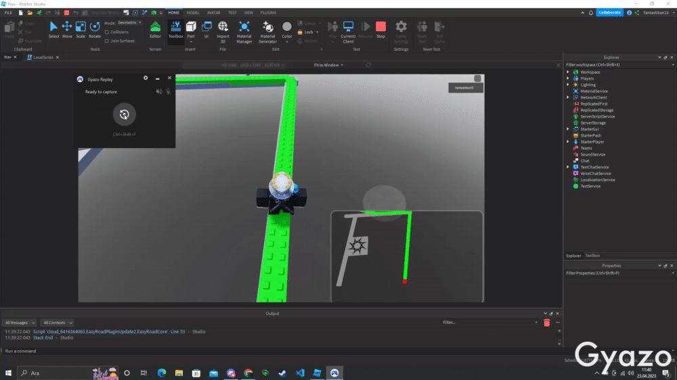The width and height of the screenshot is (677, 380).
Task: Expand the Players tree node
Action: [x=568, y=78]
